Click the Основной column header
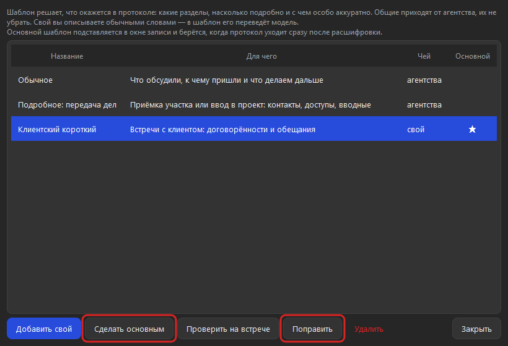508x346 pixels. 472,56
